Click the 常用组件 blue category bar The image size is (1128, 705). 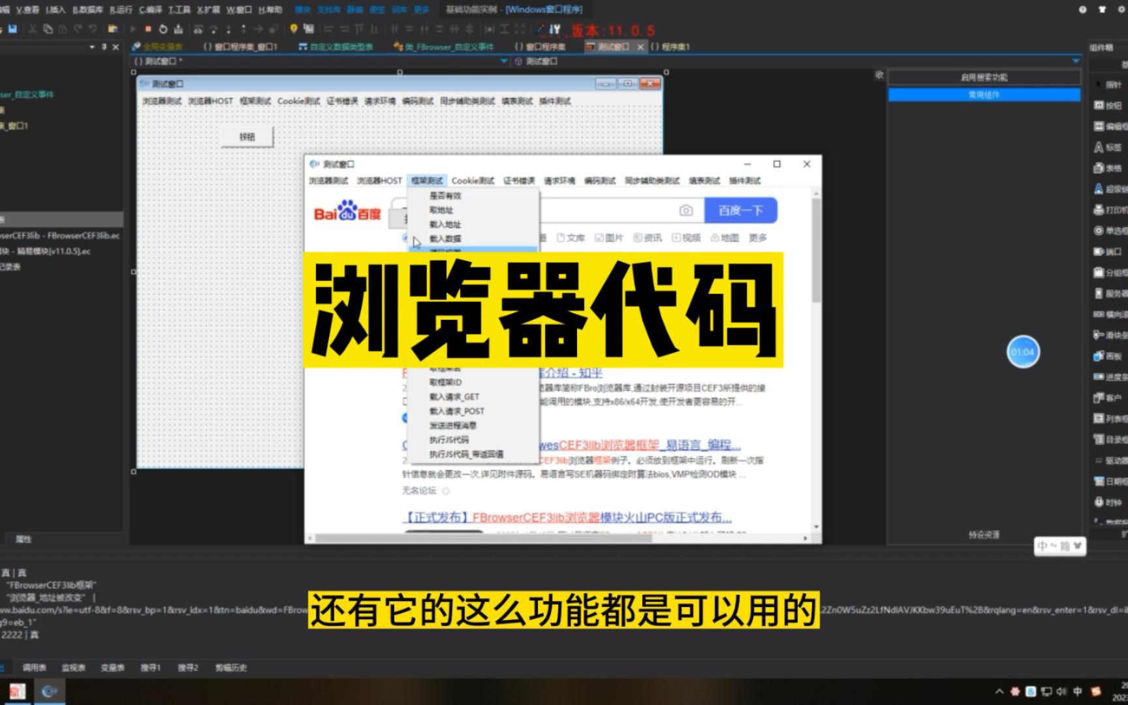[984, 95]
